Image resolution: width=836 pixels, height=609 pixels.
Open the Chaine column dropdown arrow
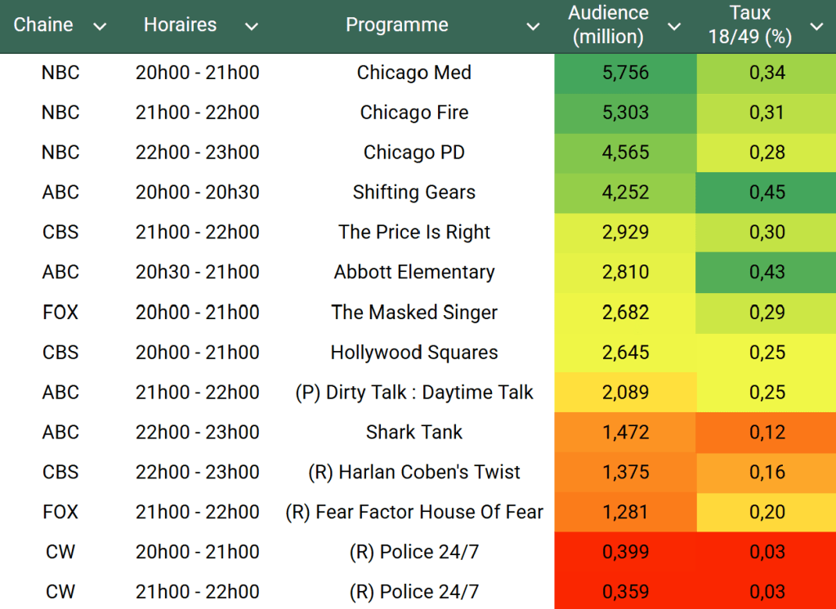pyautogui.click(x=100, y=27)
